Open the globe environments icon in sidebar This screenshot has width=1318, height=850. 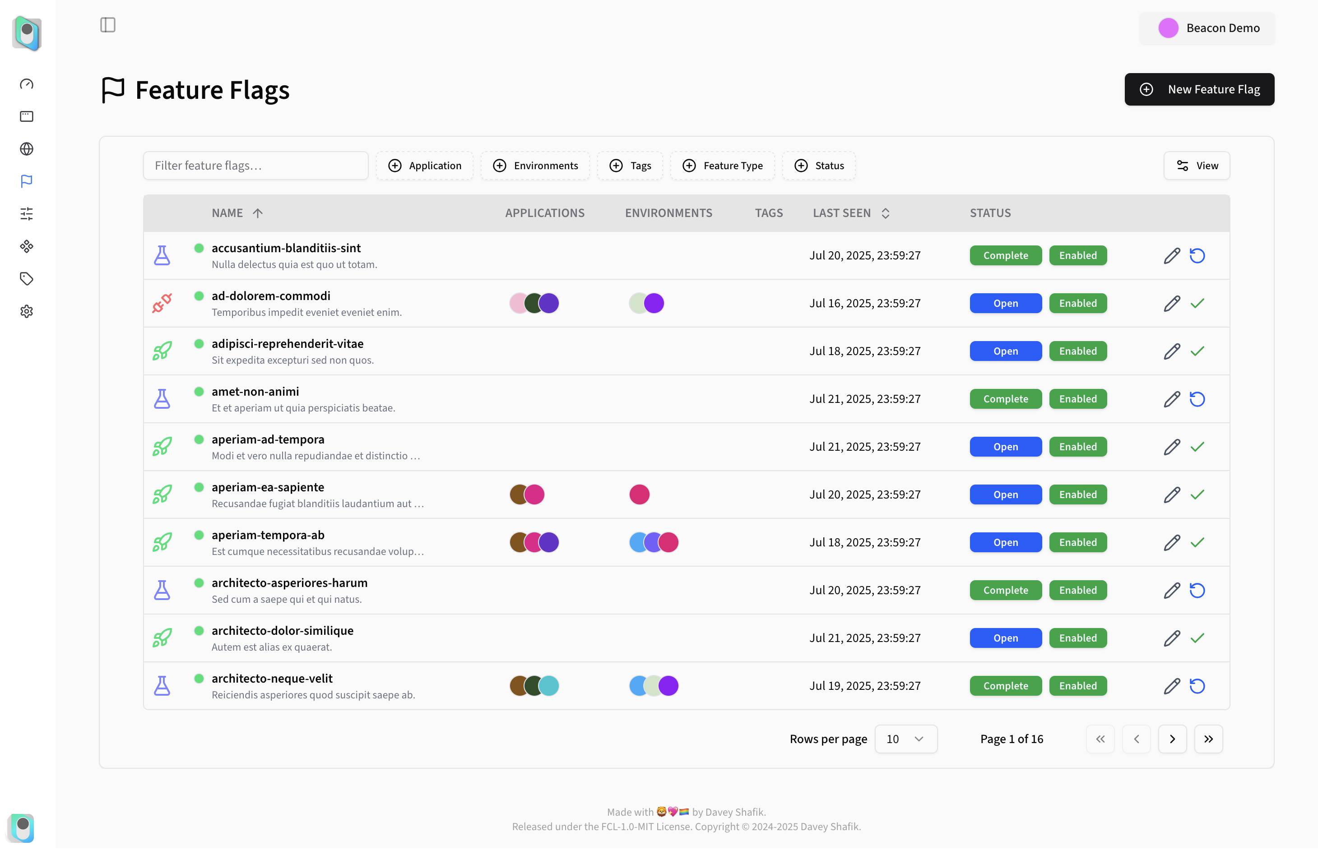coord(27,149)
